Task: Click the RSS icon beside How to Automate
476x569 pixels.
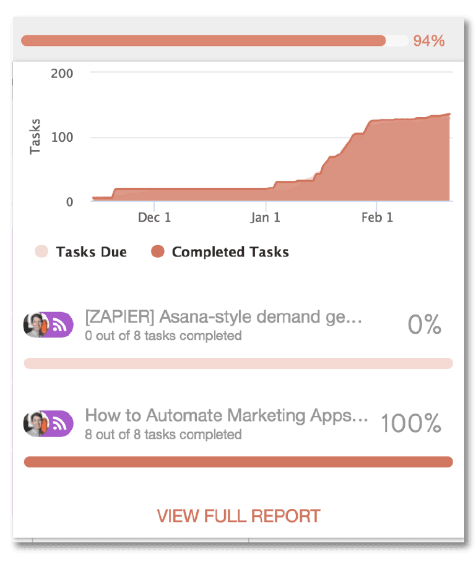Action: tap(60, 423)
